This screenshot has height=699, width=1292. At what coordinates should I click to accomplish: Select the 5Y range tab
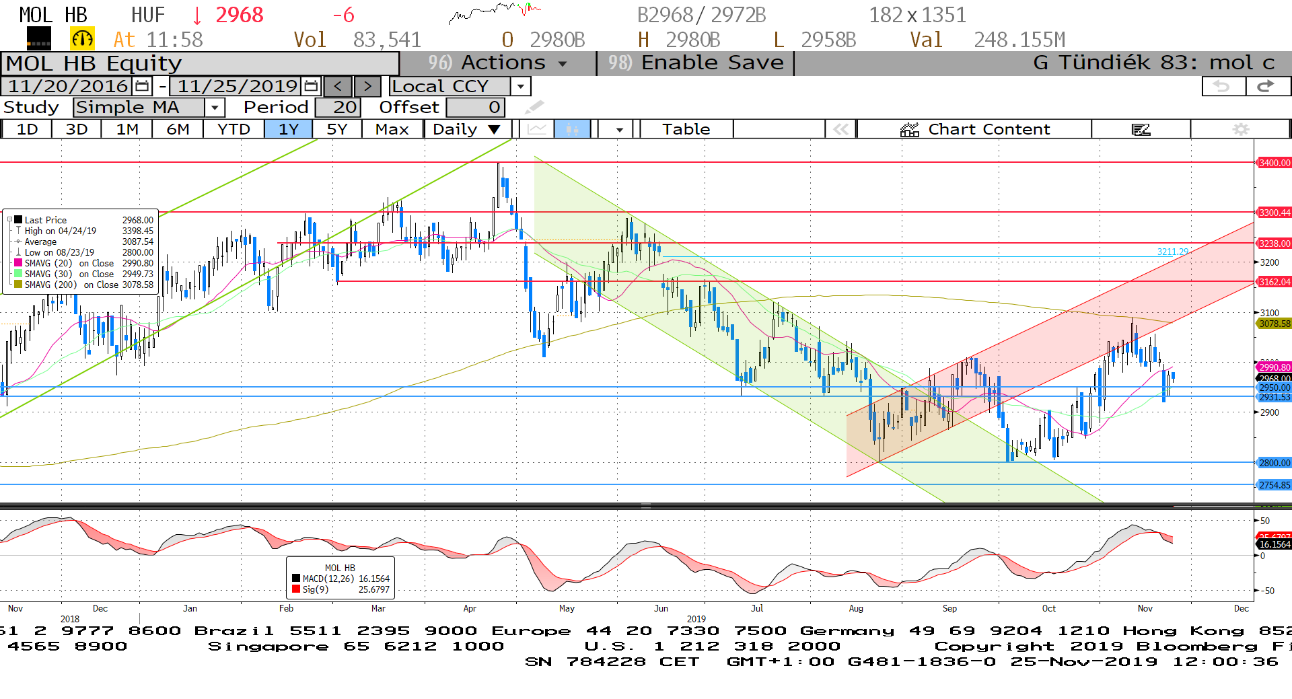pos(336,129)
